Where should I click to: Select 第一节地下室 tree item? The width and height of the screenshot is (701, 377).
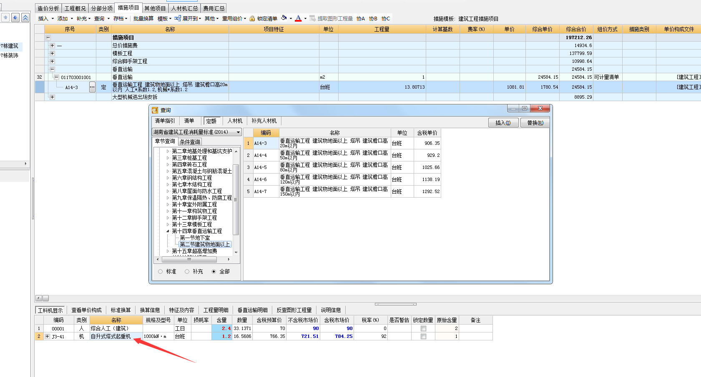coord(195,238)
